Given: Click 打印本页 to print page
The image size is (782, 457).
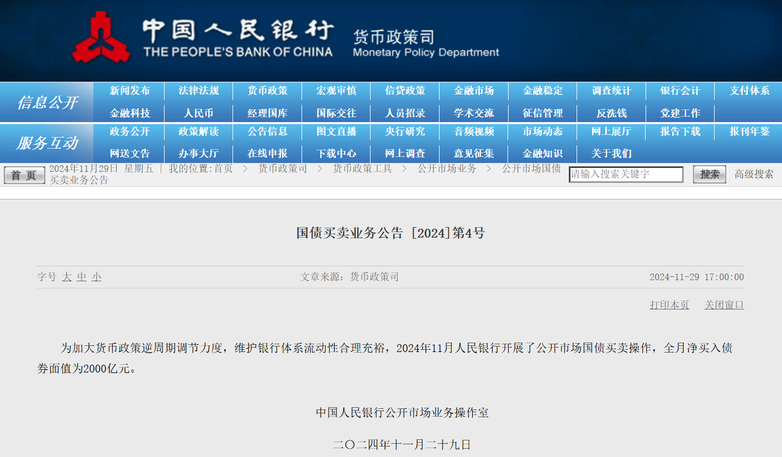Looking at the screenshot, I should point(669,305).
